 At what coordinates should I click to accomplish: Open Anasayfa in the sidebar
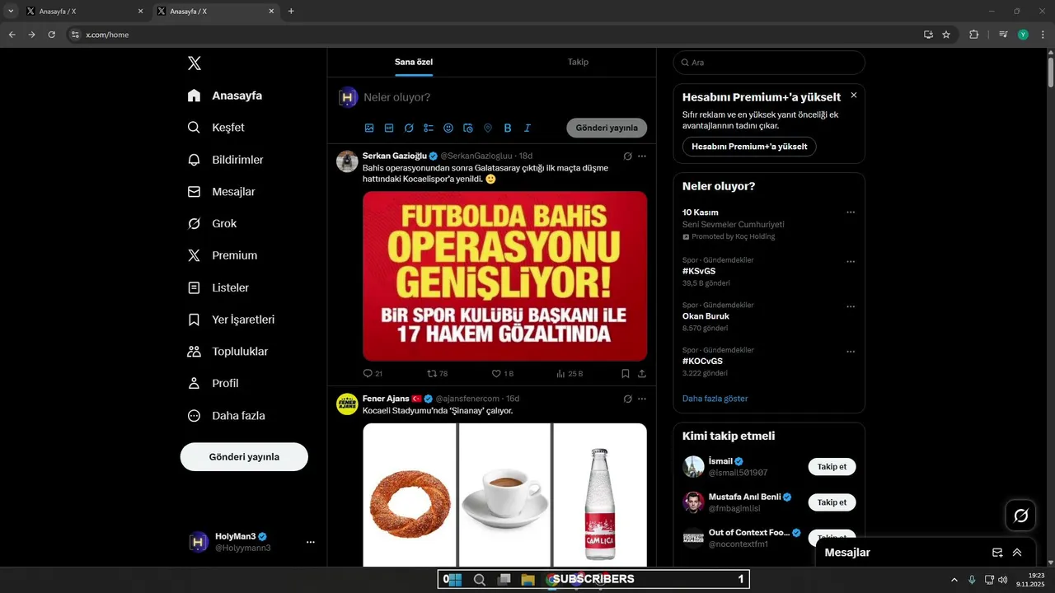[225, 96]
